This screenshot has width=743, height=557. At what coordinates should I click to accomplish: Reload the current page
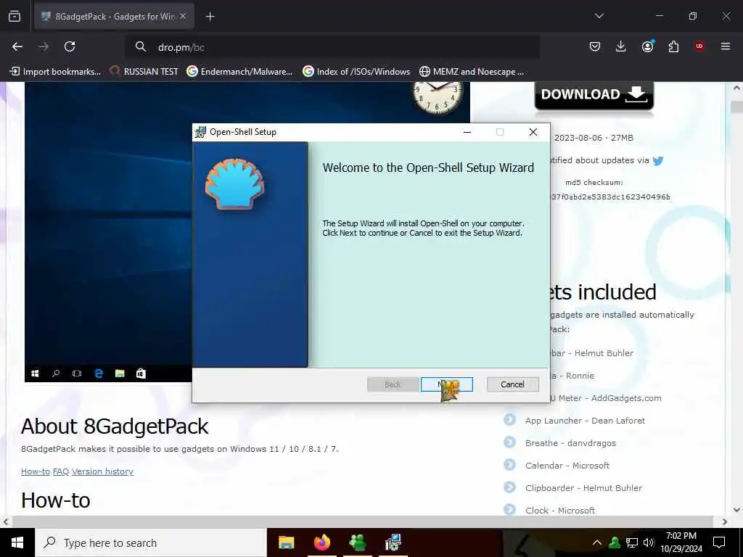pos(70,46)
